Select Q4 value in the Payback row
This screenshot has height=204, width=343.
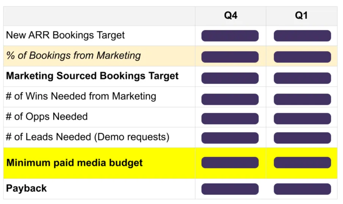230,189
